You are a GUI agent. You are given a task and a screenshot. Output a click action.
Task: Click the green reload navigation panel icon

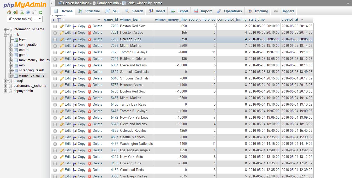click(x=40, y=12)
